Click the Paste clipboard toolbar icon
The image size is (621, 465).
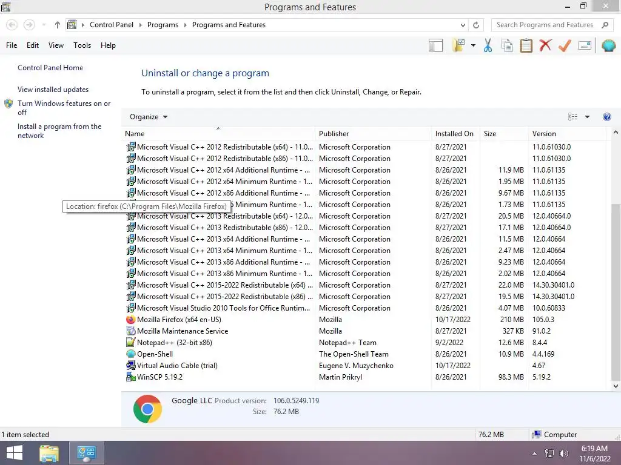pos(526,45)
